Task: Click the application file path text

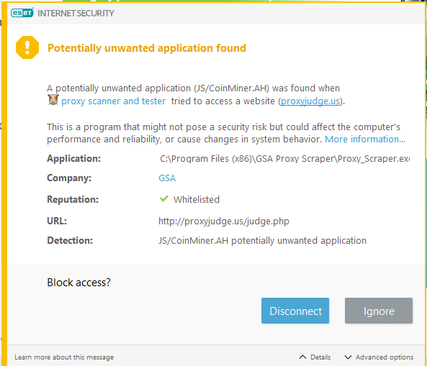Action: click(284, 158)
